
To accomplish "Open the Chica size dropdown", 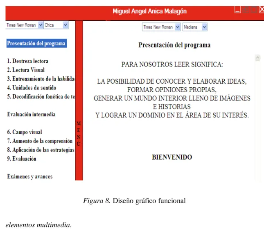I will [x=56, y=25].
